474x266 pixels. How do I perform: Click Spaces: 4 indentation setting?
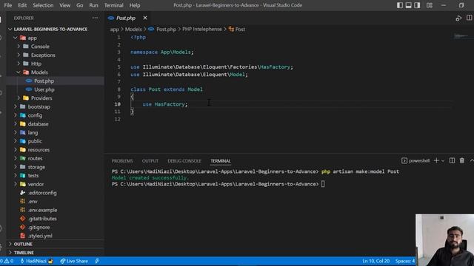pos(405,261)
